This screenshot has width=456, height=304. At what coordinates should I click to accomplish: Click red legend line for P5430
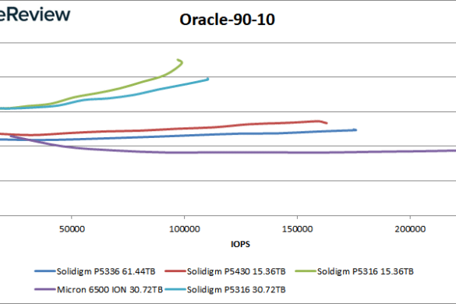pyautogui.click(x=175, y=271)
